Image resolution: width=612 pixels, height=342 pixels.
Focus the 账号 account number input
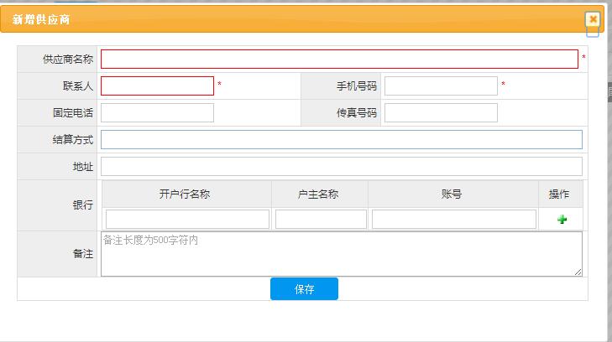pos(453,219)
